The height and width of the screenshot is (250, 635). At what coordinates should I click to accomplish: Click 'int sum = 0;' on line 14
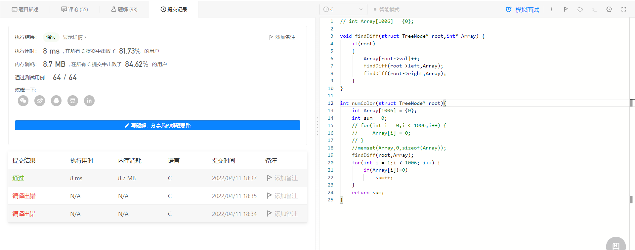(369, 118)
